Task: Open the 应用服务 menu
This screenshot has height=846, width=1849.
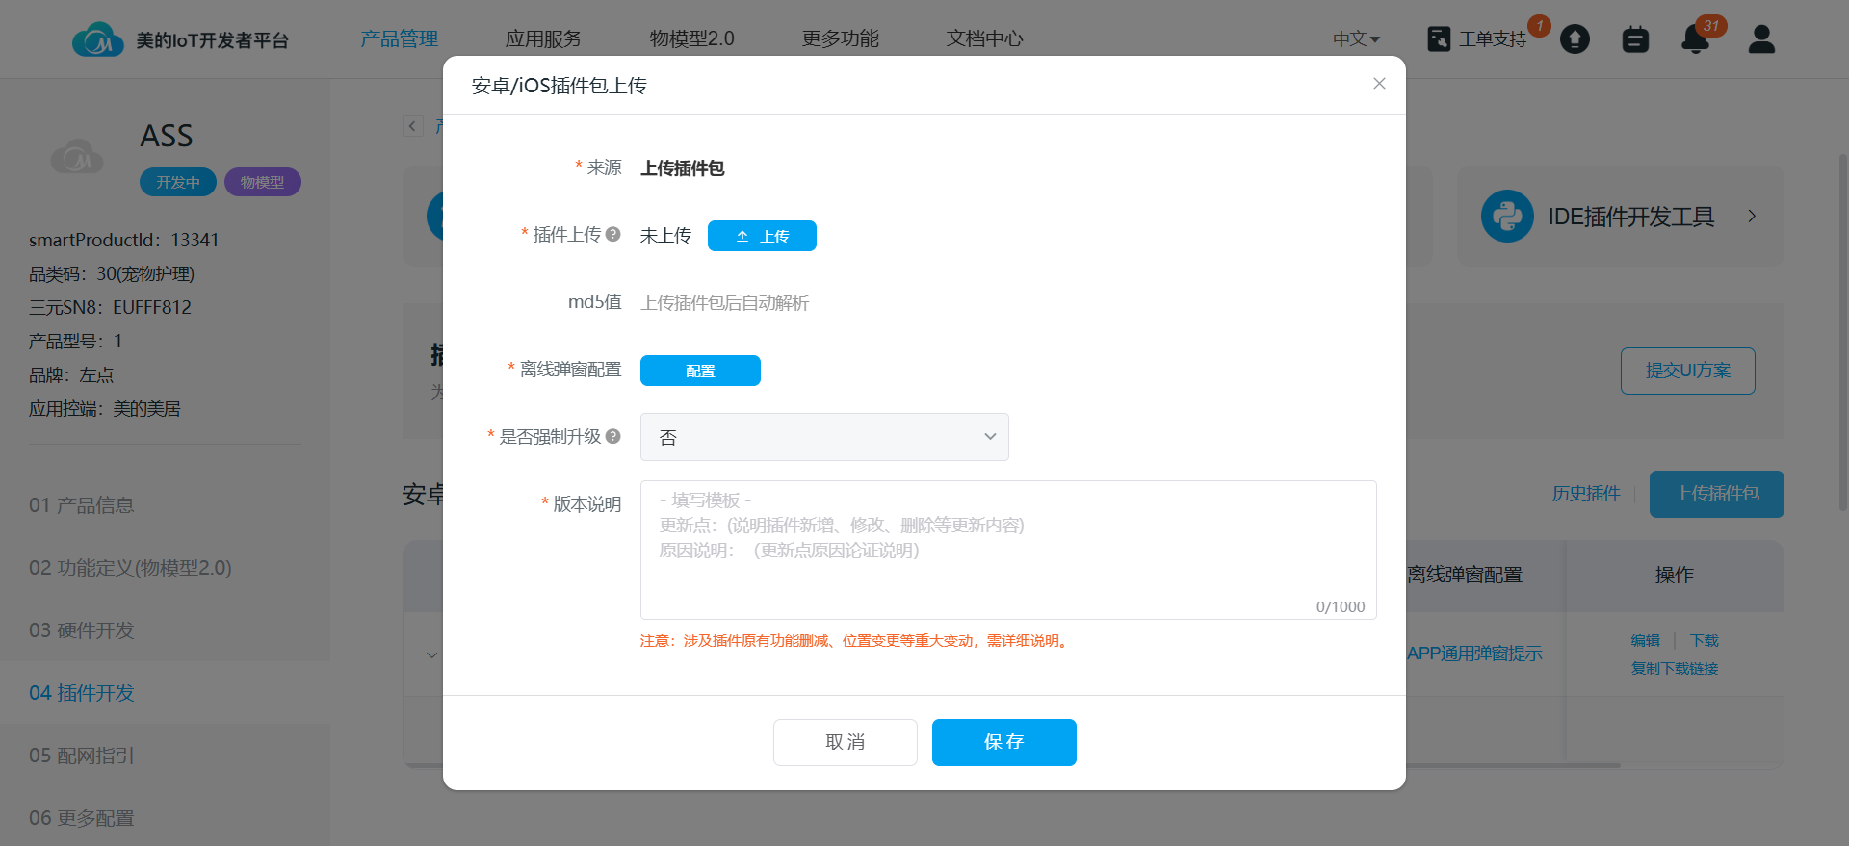Action: (544, 39)
